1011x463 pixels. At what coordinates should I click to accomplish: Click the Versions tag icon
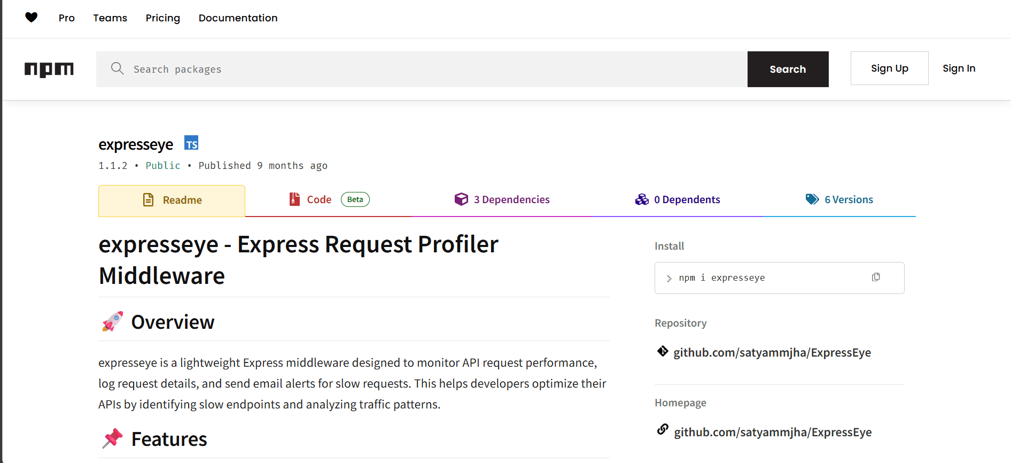(x=812, y=199)
